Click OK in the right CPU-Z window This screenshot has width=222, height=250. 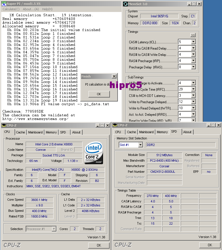[x=210, y=245]
